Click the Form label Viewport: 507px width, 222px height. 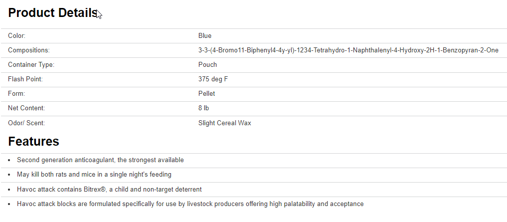pos(16,94)
